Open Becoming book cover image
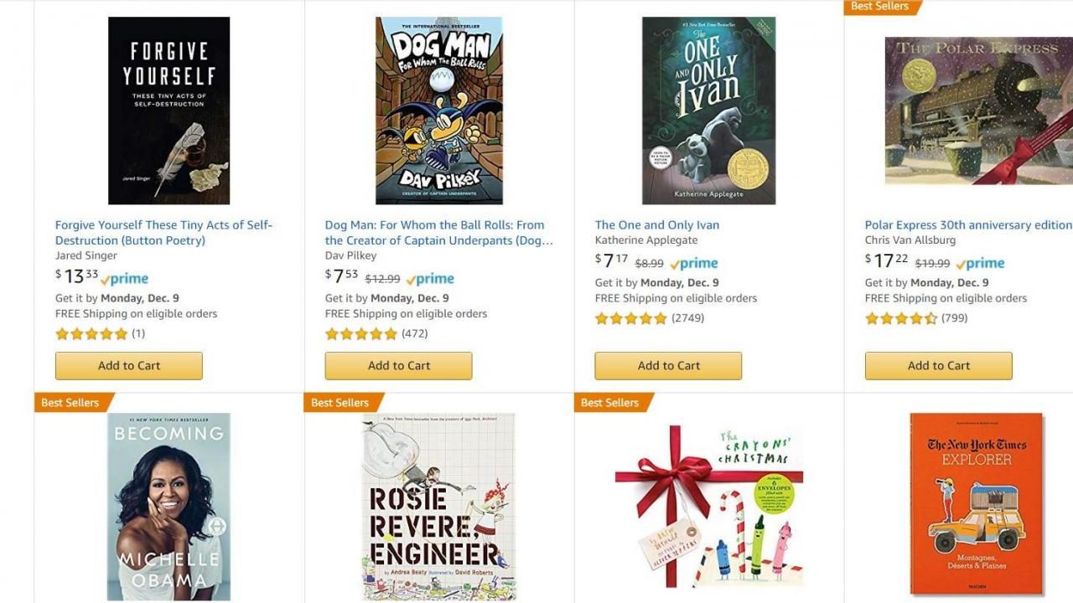The image size is (1073, 603). point(169,507)
